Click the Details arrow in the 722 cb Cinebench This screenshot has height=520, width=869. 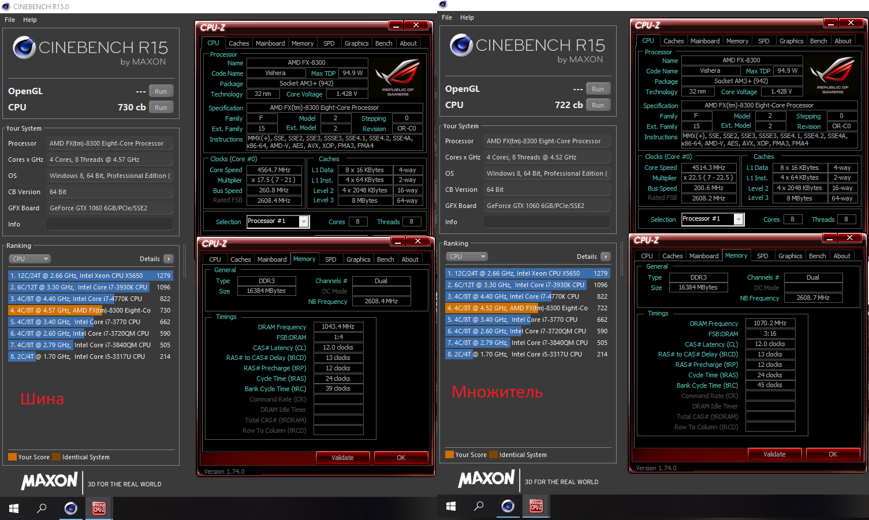[x=606, y=257]
